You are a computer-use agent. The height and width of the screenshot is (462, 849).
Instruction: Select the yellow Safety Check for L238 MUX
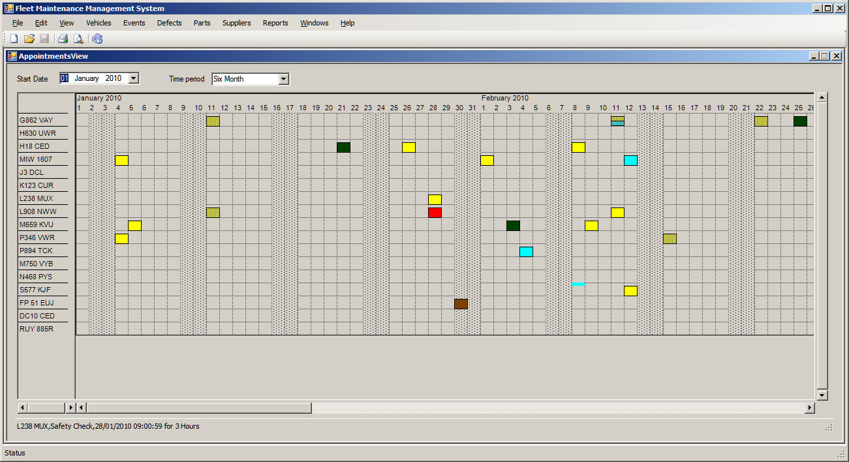pos(435,200)
